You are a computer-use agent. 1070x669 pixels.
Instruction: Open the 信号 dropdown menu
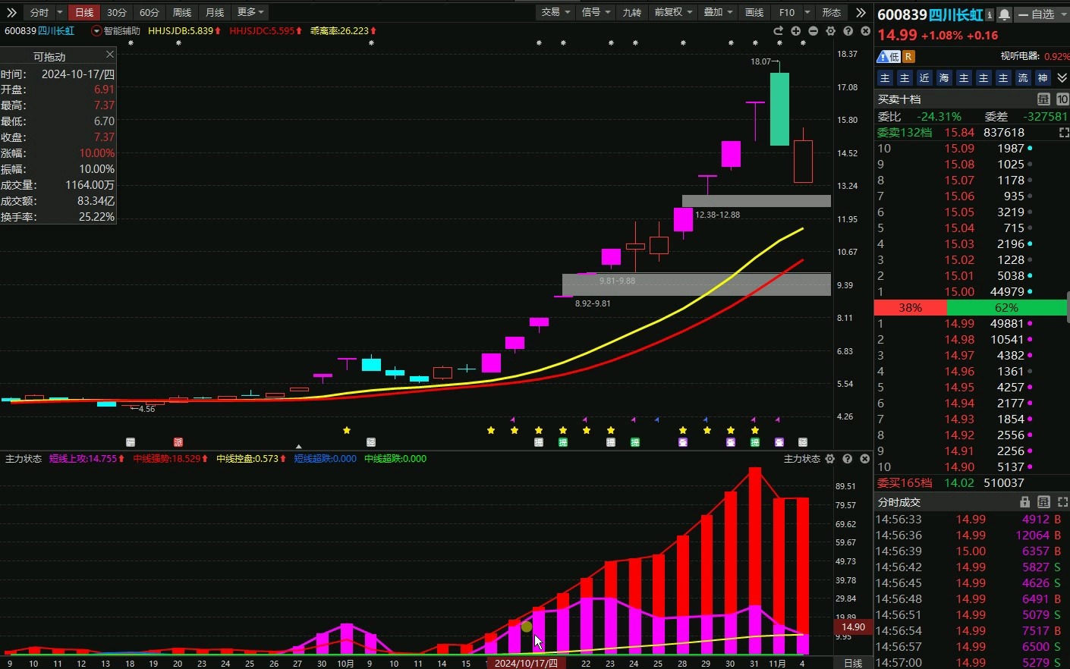596,12
